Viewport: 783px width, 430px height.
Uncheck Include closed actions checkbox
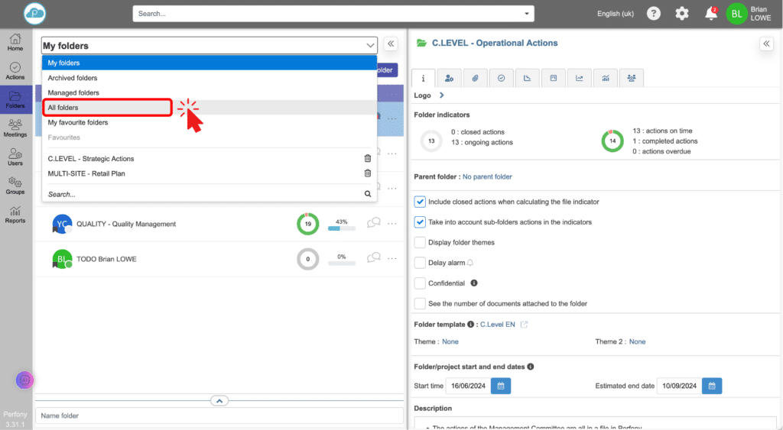[x=420, y=202]
